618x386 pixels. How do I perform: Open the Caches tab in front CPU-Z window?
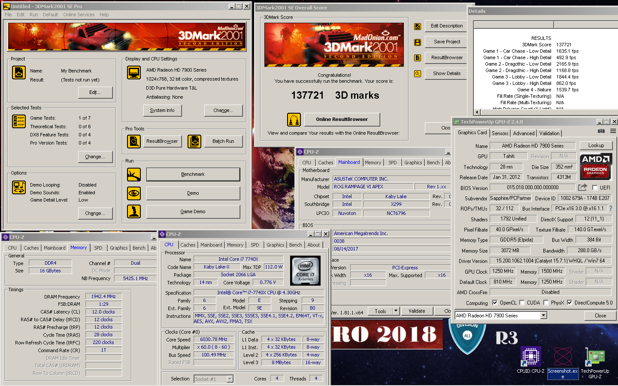188,245
